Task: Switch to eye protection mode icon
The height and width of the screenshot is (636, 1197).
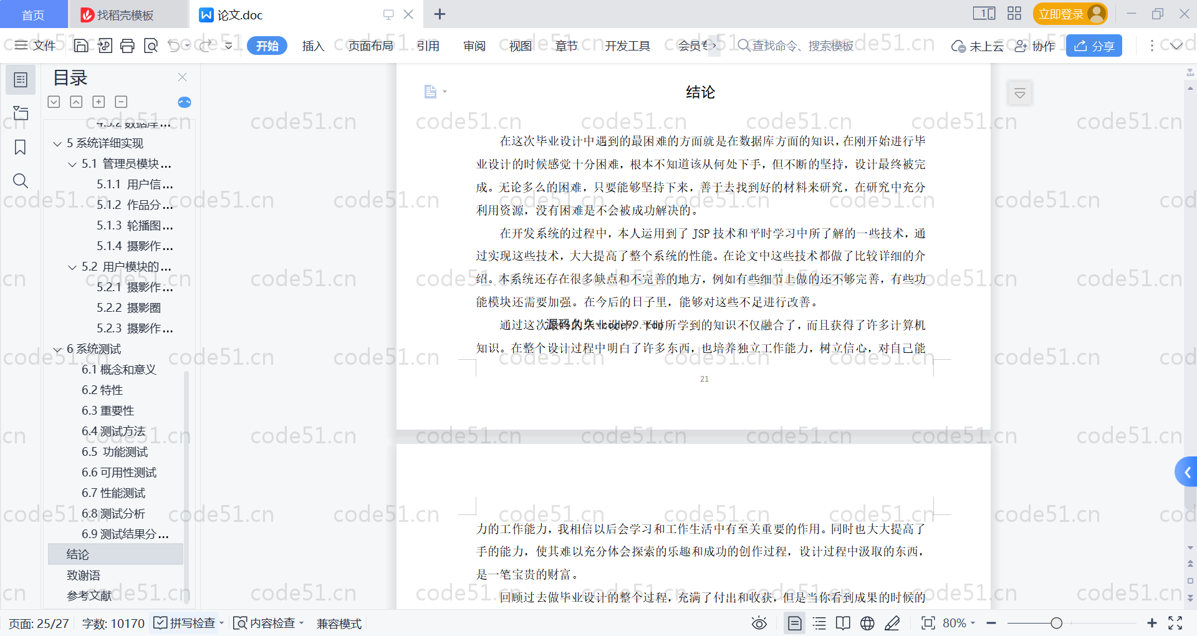Action: click(759, 623)
